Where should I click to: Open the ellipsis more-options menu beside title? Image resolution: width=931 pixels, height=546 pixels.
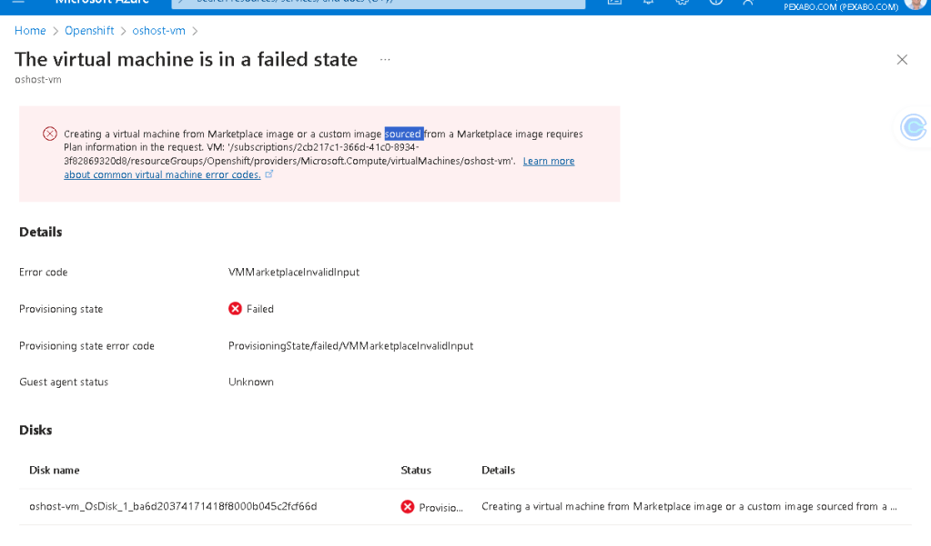click(385, 59)
